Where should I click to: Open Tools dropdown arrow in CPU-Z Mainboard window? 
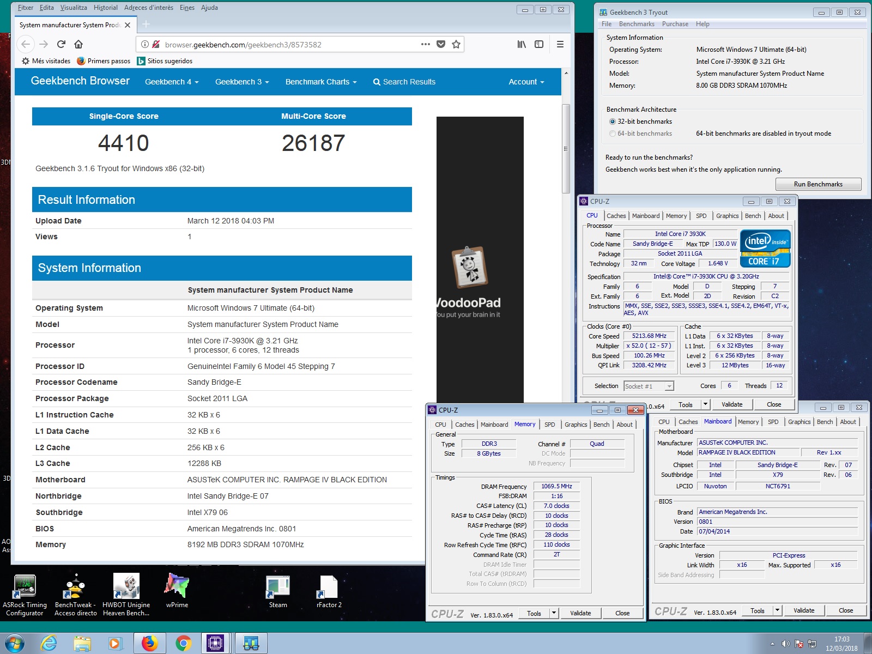click(x=778, y=611)
